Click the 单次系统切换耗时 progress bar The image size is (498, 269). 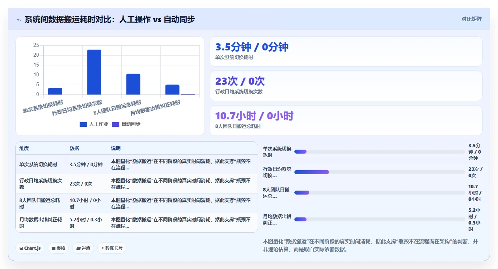(x=379, y=152)
